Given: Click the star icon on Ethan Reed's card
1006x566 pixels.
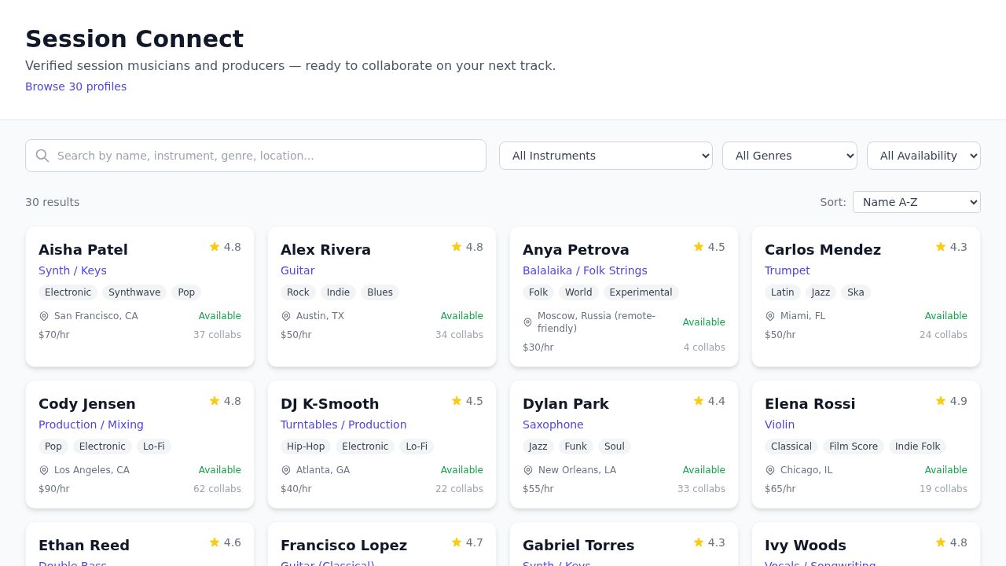Looking at the screenshot, I should (215, 542).
